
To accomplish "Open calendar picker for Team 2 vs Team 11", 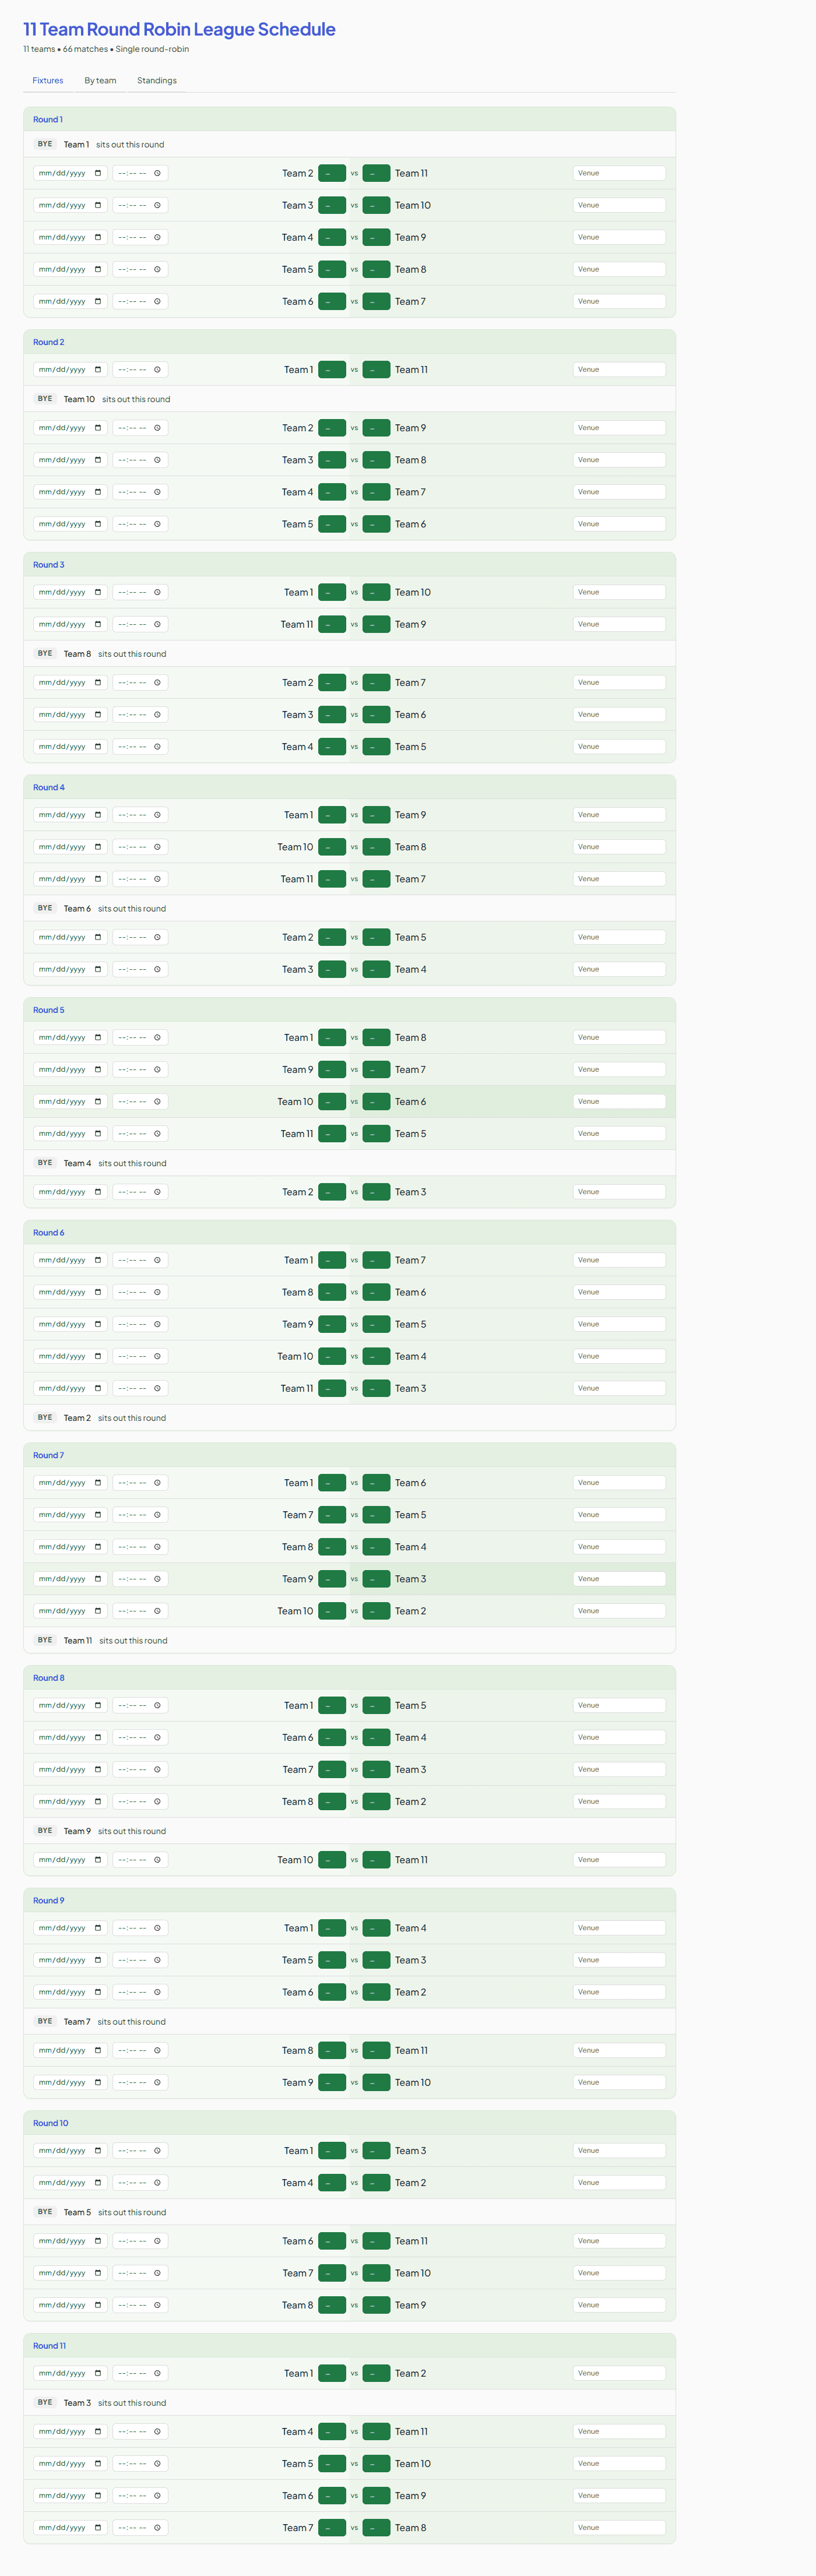I will (98, 173).
